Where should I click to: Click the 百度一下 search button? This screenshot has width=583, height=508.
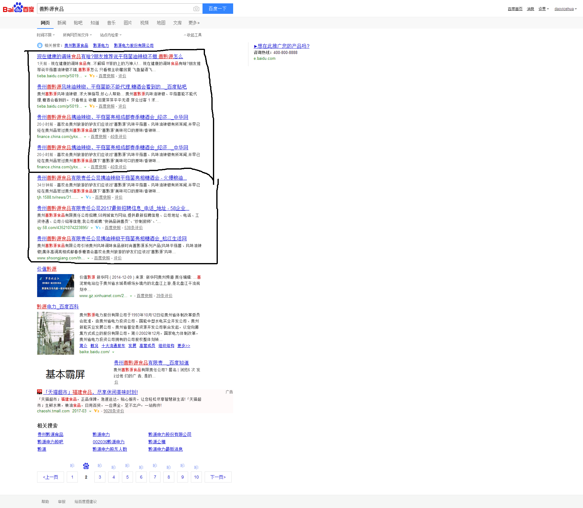pyautogui.click(x=218, y=9)
